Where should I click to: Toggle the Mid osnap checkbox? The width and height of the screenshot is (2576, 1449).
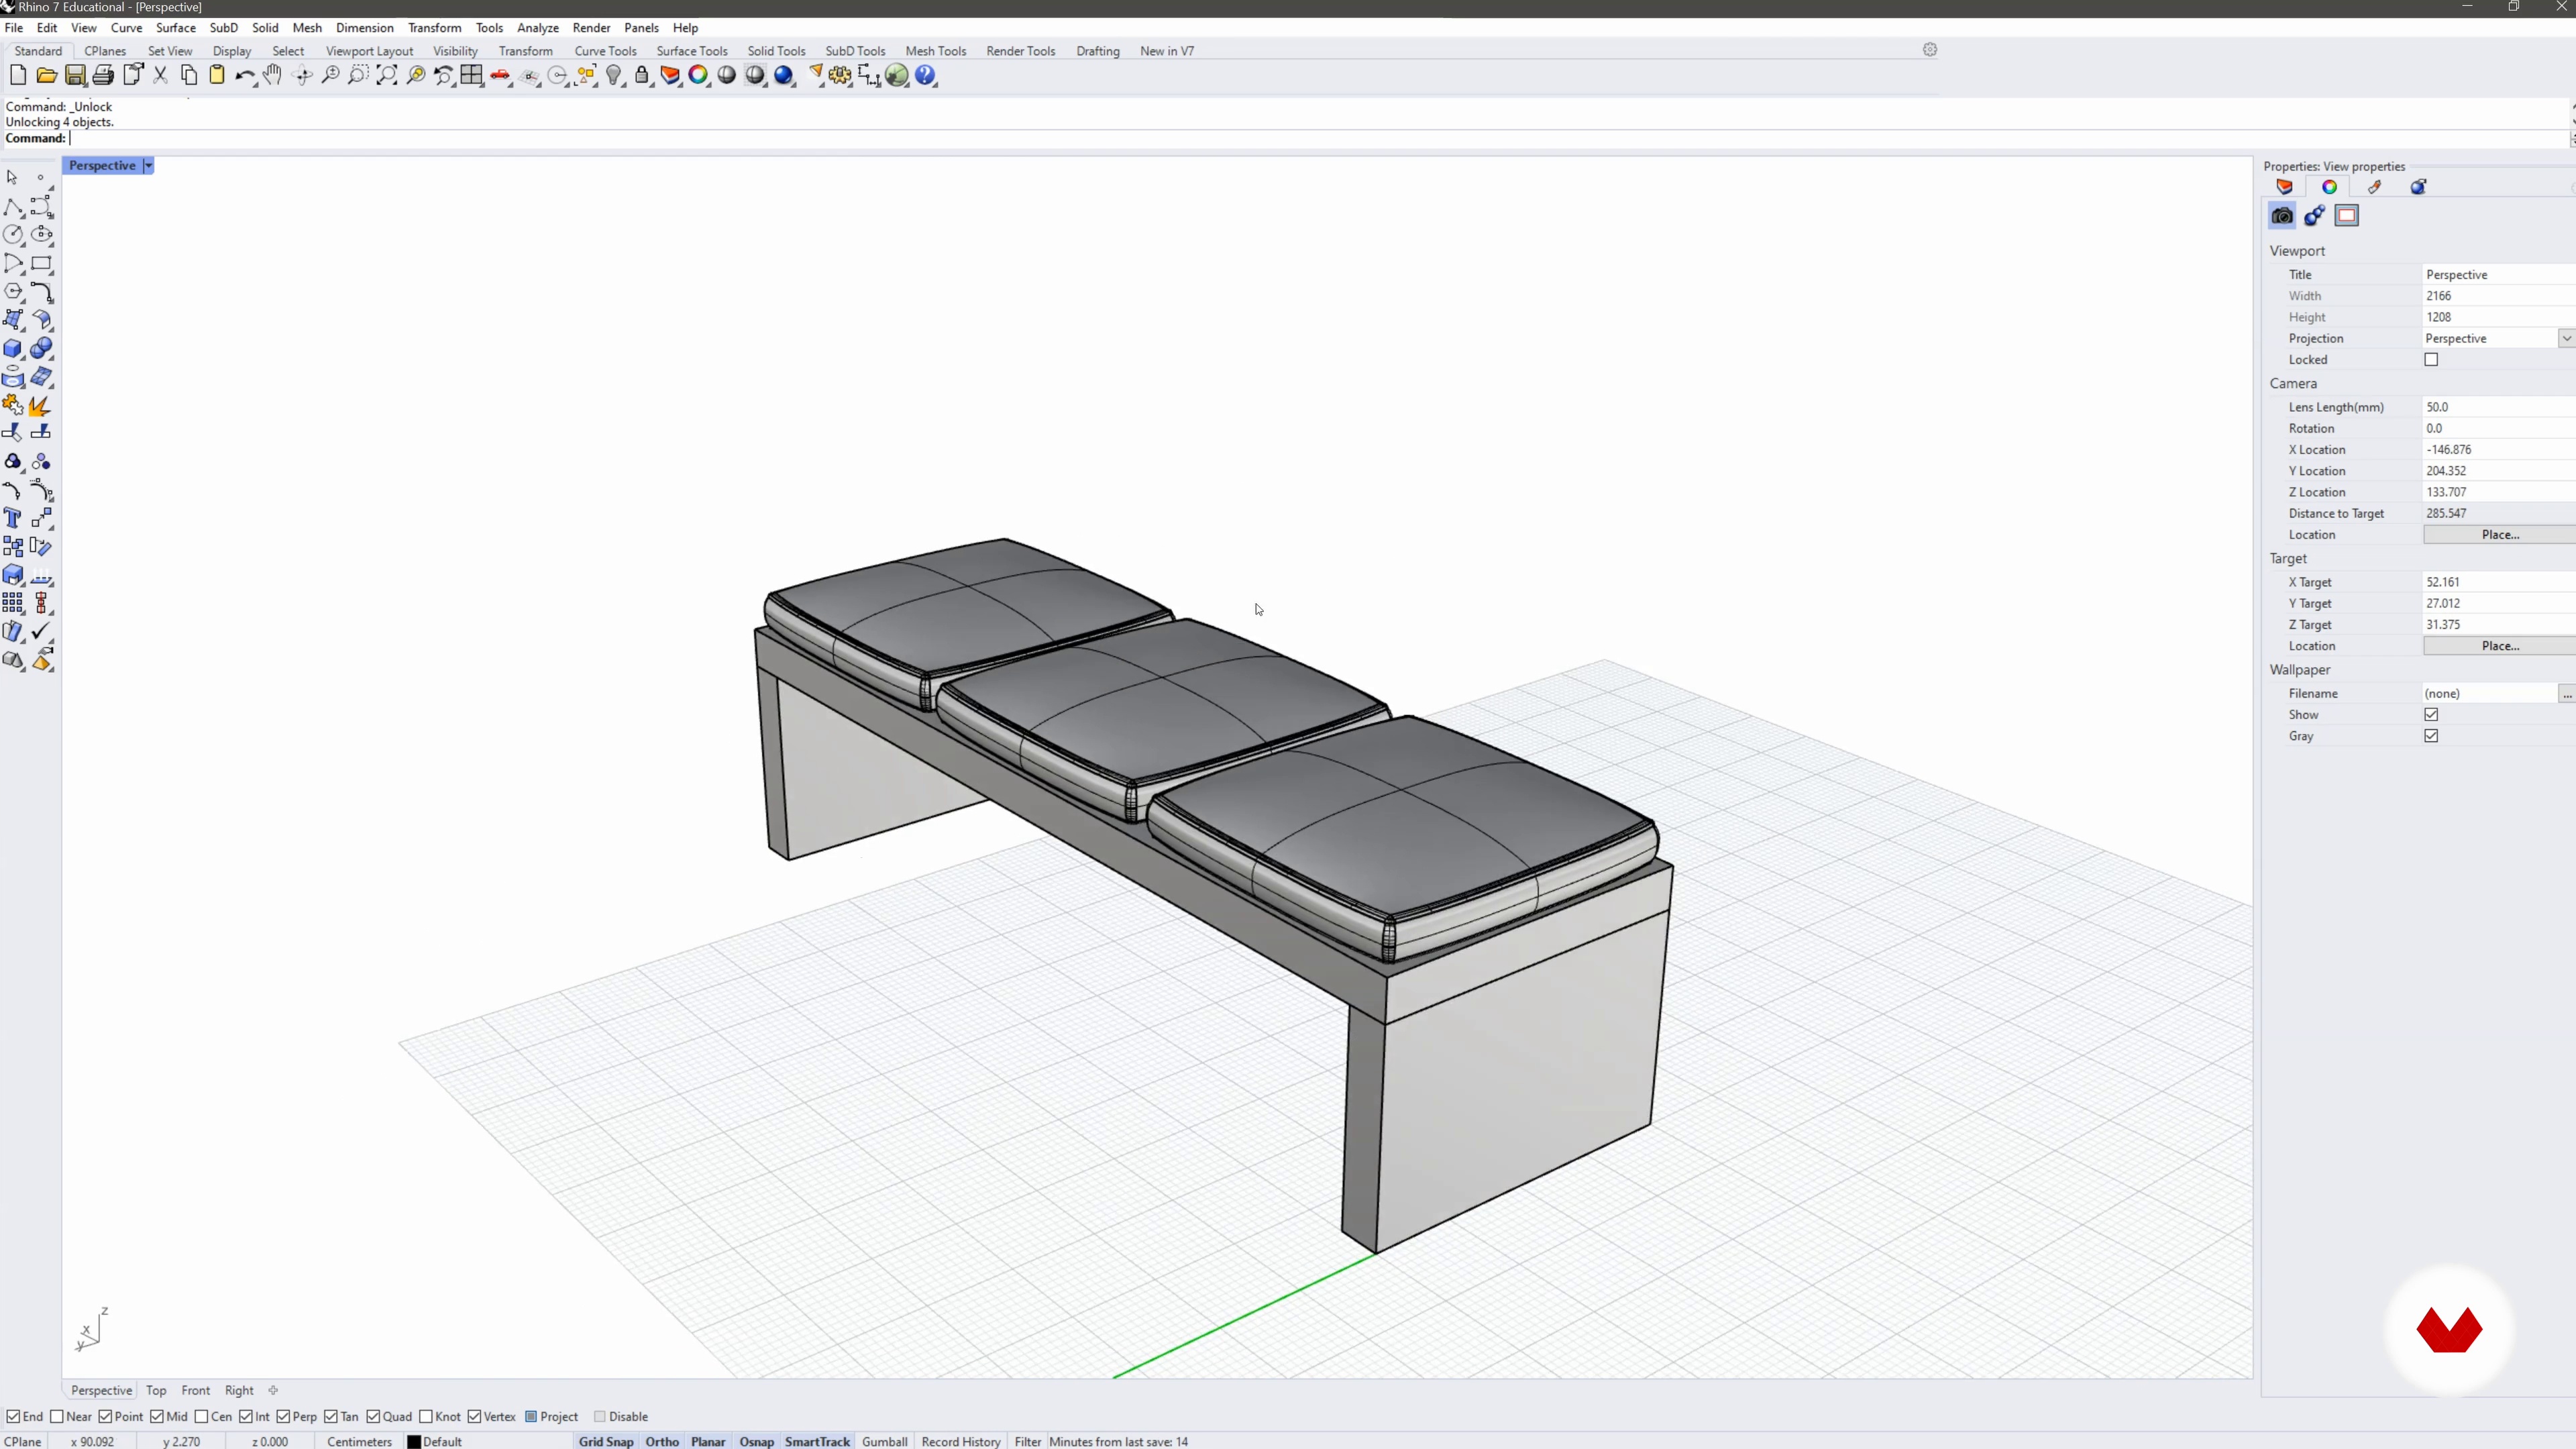(x=157, y=1416)
